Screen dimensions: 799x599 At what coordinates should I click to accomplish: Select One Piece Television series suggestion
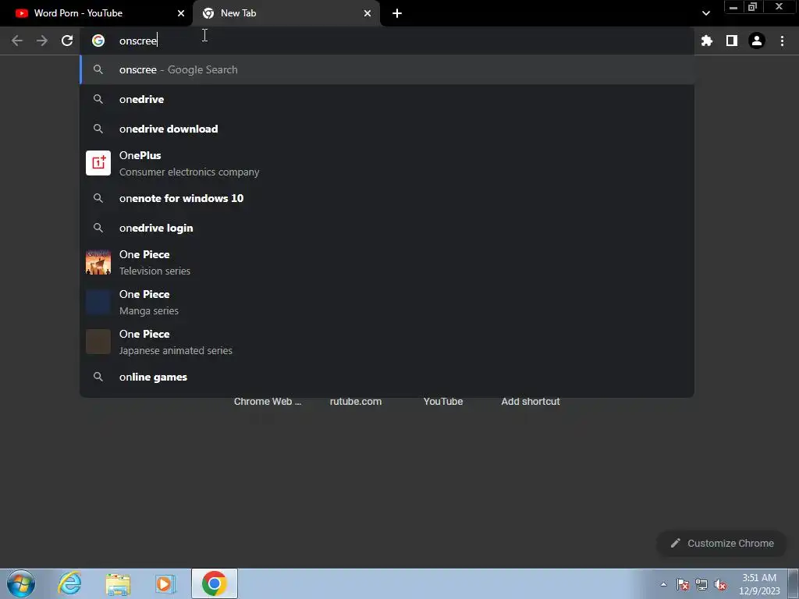[387, 262]
